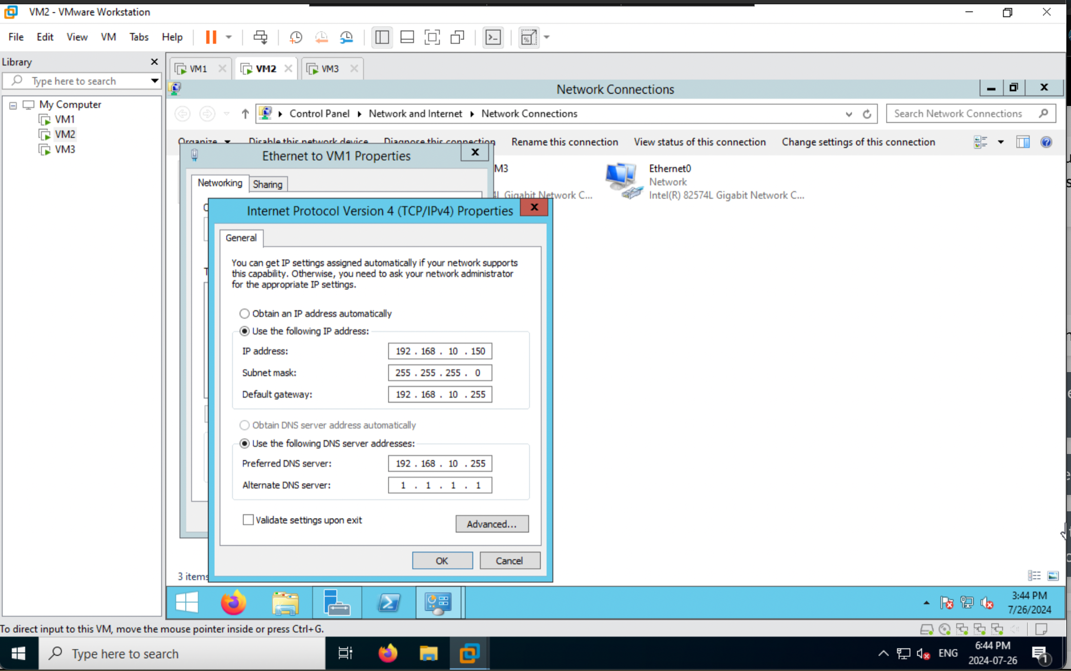
Task: Toggle the Library panel visibility
Action: pos(382,37)
